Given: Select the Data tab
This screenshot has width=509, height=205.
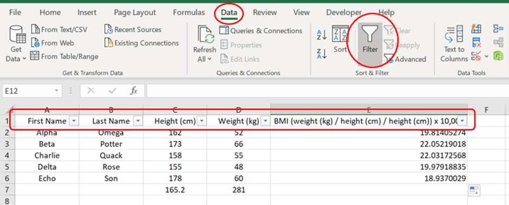Looking at the screenshot, I should tap(229, 12).
